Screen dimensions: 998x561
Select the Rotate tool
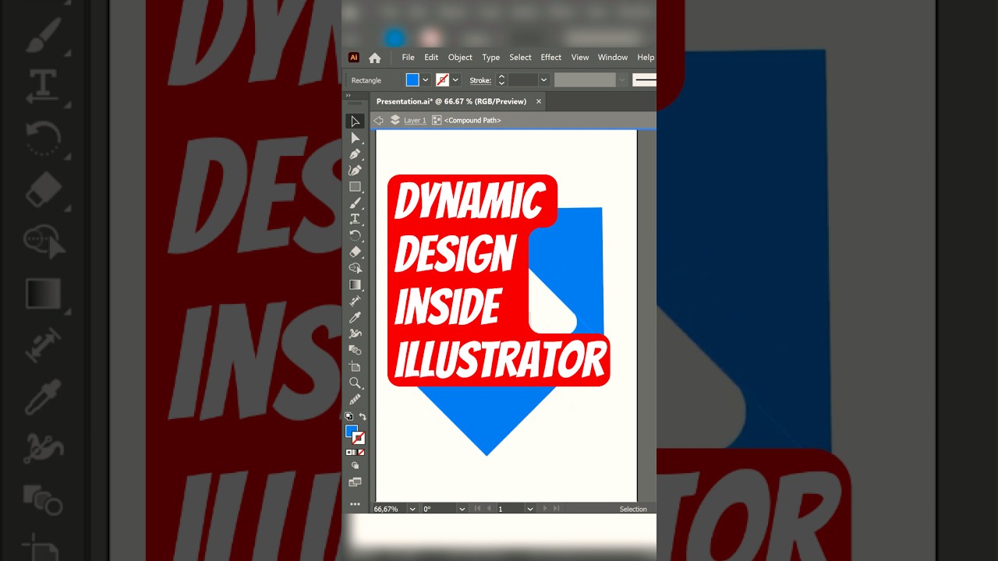(355, 235)
